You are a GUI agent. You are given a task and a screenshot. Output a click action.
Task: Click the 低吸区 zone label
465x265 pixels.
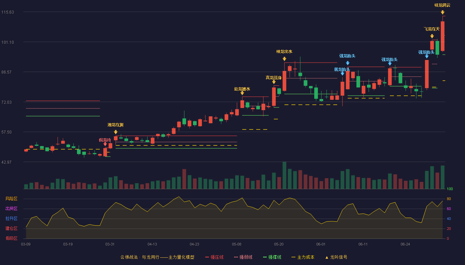click(11, 238)
